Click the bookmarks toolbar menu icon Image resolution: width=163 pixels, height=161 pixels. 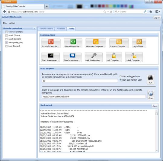(x=158, y=12)
